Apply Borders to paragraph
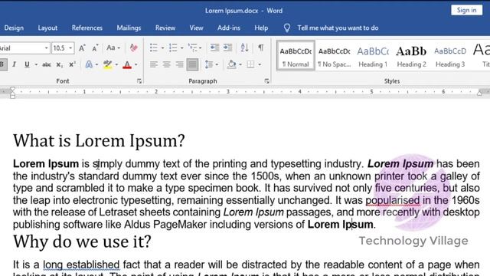The width and height of the screenshot is (490, 276). tap(250, 64)
